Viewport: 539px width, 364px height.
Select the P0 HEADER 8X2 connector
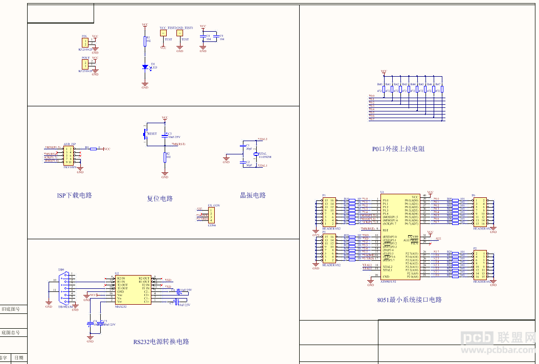pos(480,212)
